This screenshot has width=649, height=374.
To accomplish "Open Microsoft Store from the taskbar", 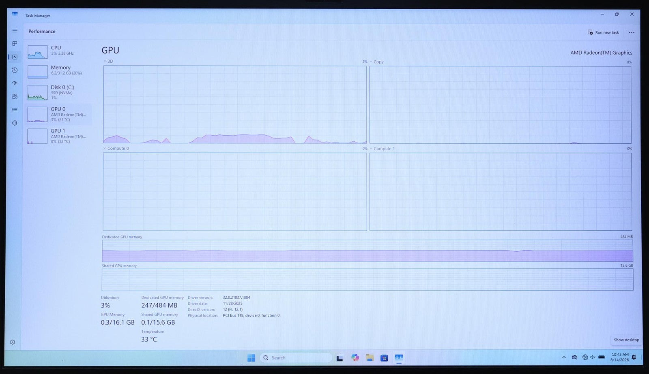I will pyautogui.click(x=384, y=358).
